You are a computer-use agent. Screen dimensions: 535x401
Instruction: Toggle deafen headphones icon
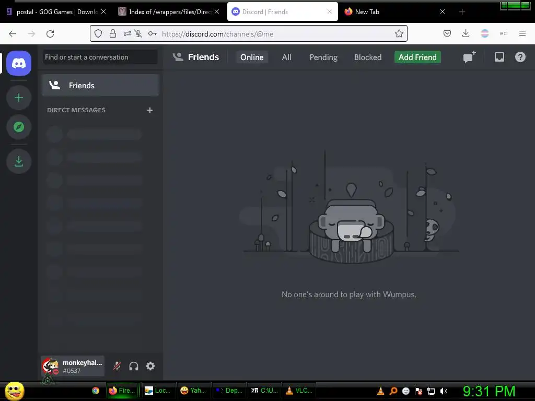point(134,366)
